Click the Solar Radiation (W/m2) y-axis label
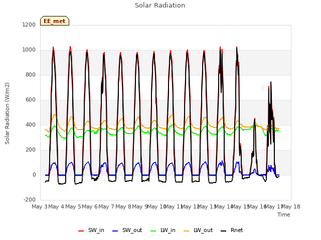This screenshot has width=321, height=240. point(7,113)
